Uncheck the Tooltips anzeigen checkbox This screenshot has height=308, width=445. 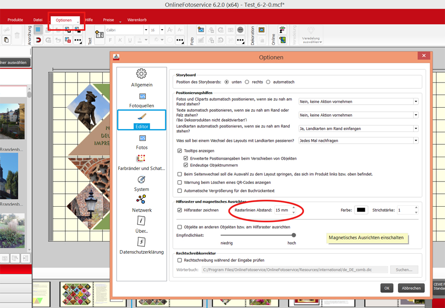[179, 151]
